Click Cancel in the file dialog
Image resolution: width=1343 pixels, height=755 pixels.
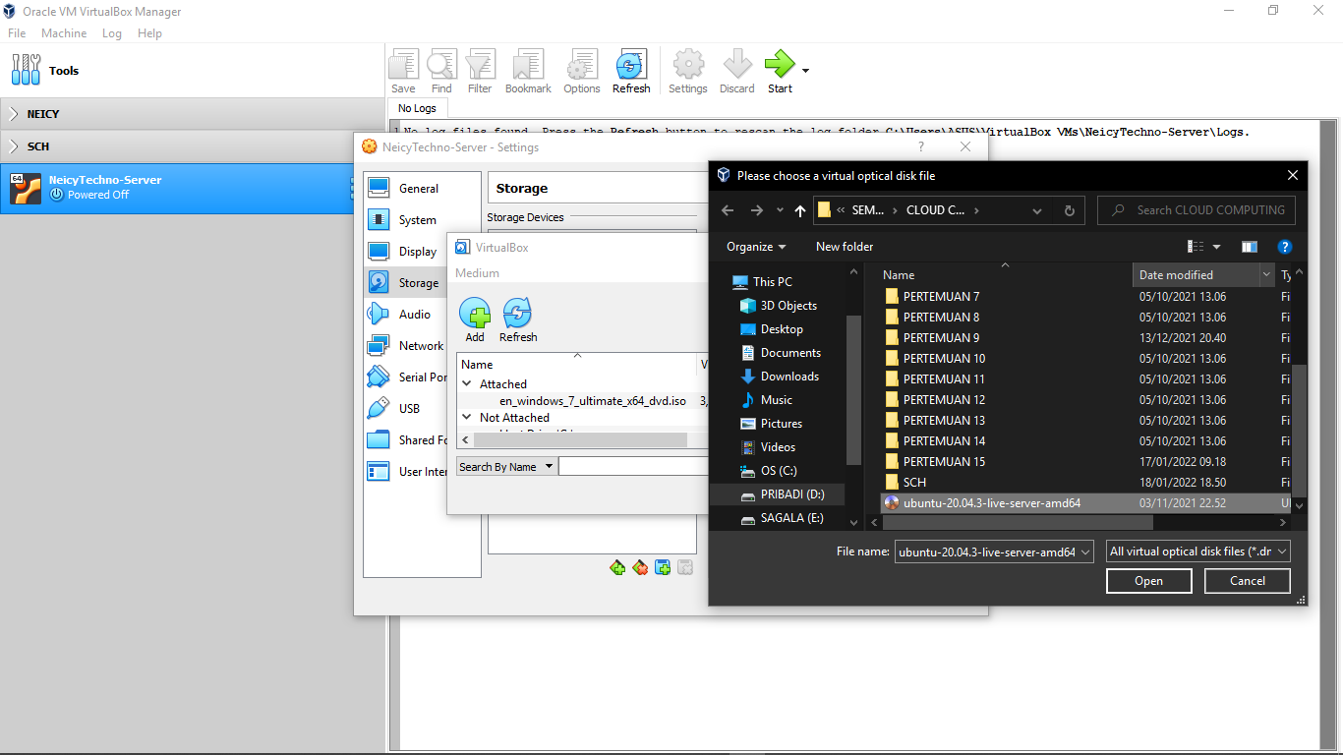pos(1248,581)
